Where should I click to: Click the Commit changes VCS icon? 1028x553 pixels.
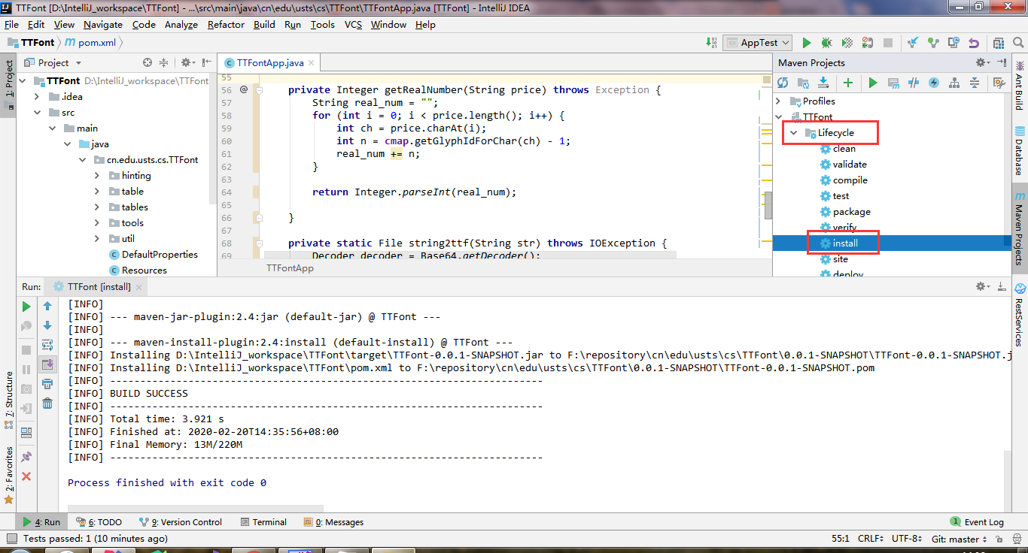point(933,43)
